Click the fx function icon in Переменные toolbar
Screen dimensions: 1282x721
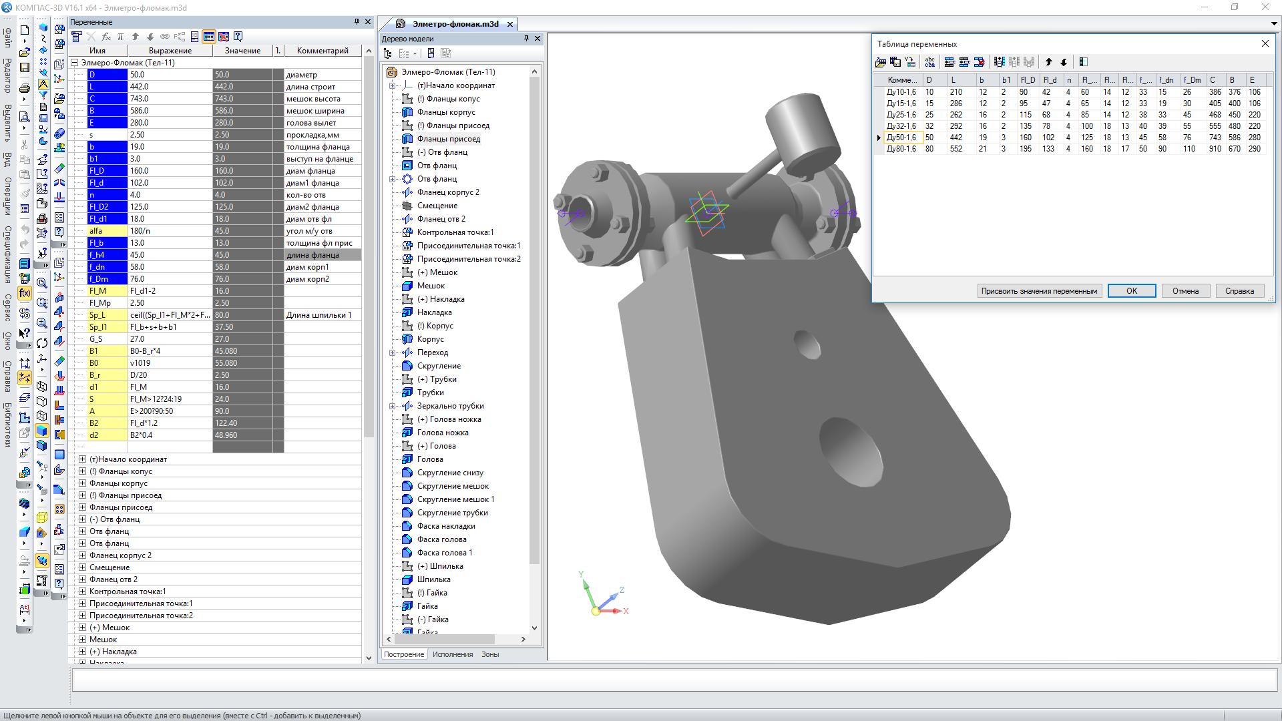click(106, 37)
